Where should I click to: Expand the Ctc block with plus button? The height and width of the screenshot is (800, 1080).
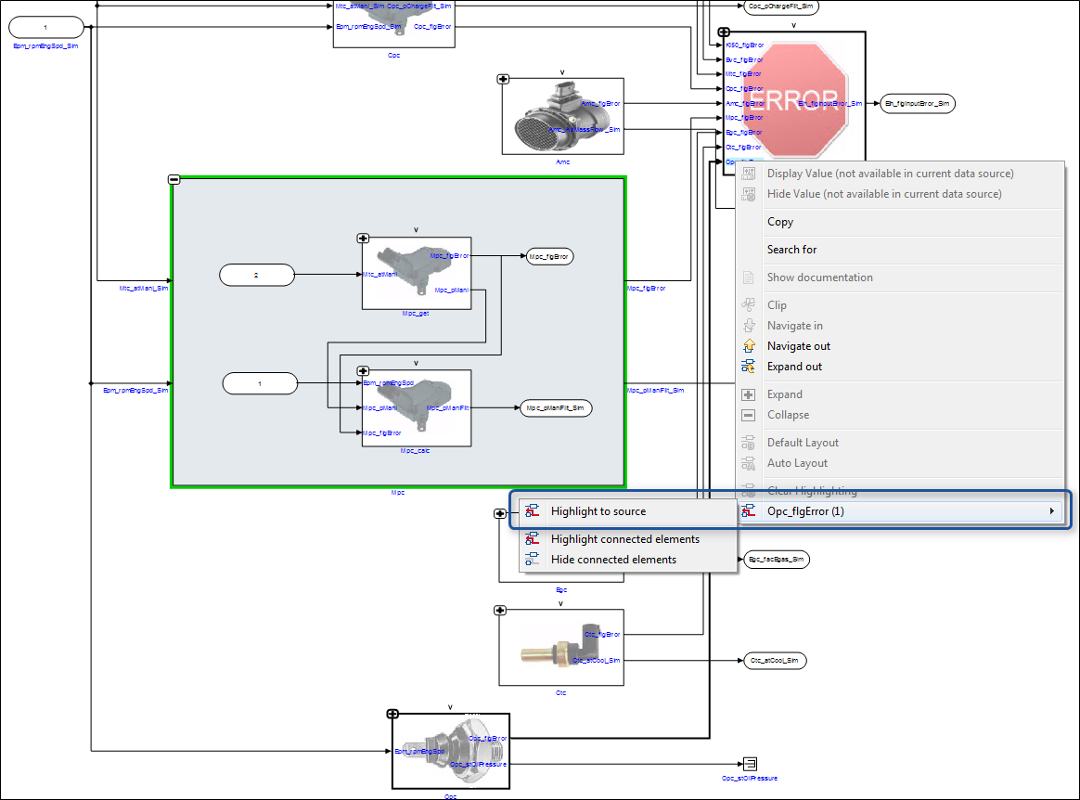[500, 610]
